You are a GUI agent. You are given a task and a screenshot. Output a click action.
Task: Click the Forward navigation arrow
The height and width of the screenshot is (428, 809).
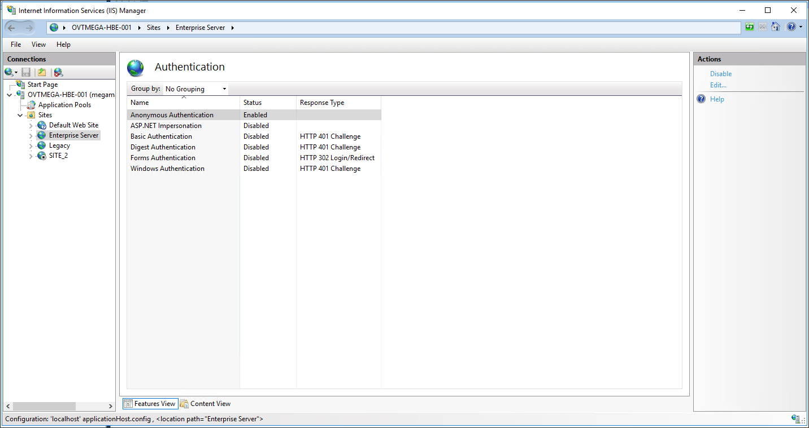pos(29,28)
